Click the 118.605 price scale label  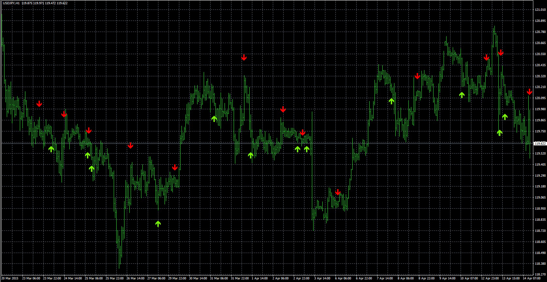(540, 242)
